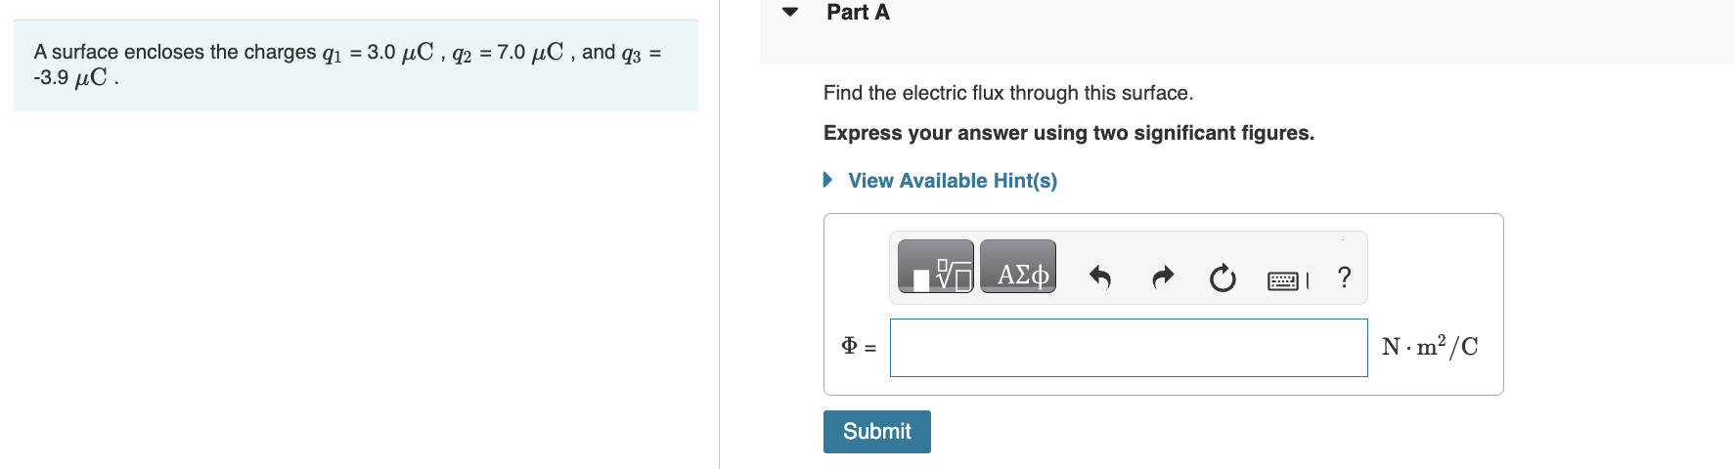Focus the Φ answer input field
The width and height of the screenshot is (1735, 469).
point(1128,348)
